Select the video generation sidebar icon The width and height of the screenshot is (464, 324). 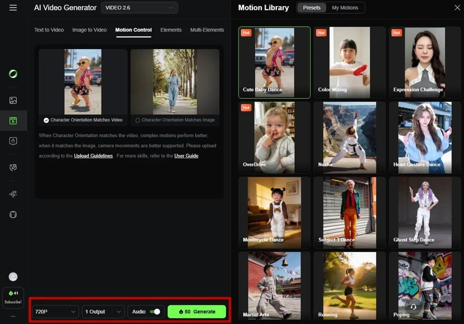coord(13,121)
